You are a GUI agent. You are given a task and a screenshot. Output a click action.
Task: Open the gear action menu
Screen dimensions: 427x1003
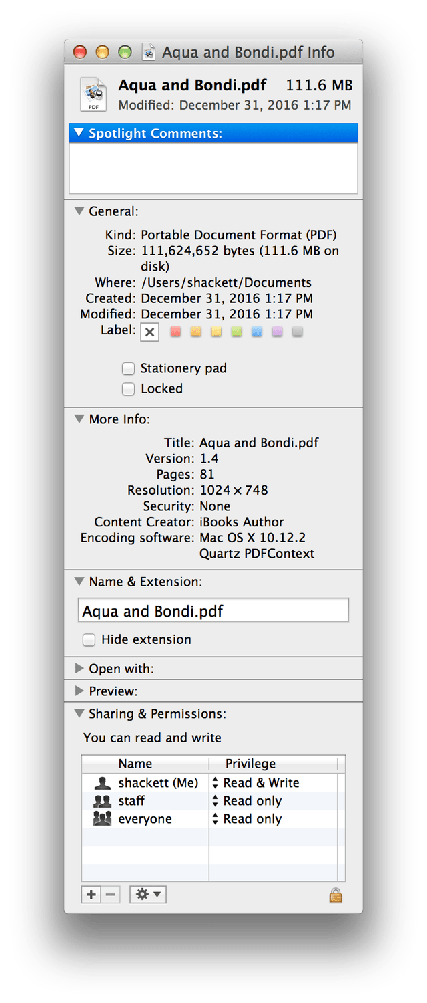pos(147,895)
